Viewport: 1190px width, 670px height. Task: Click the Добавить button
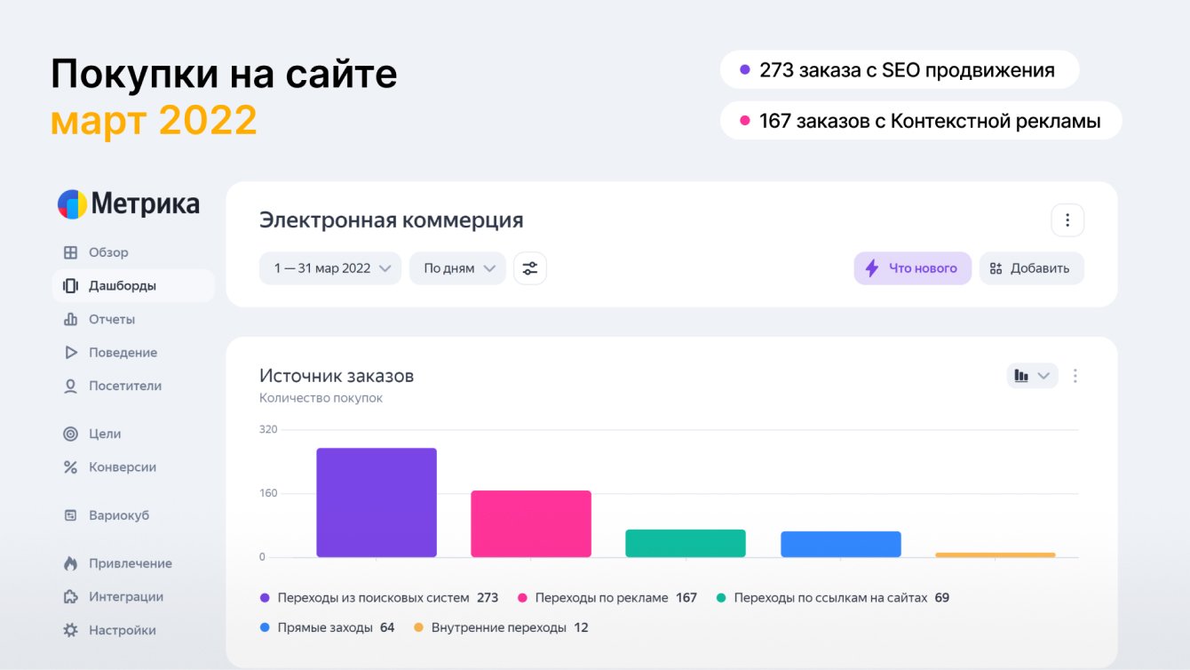coord(1032,268)
